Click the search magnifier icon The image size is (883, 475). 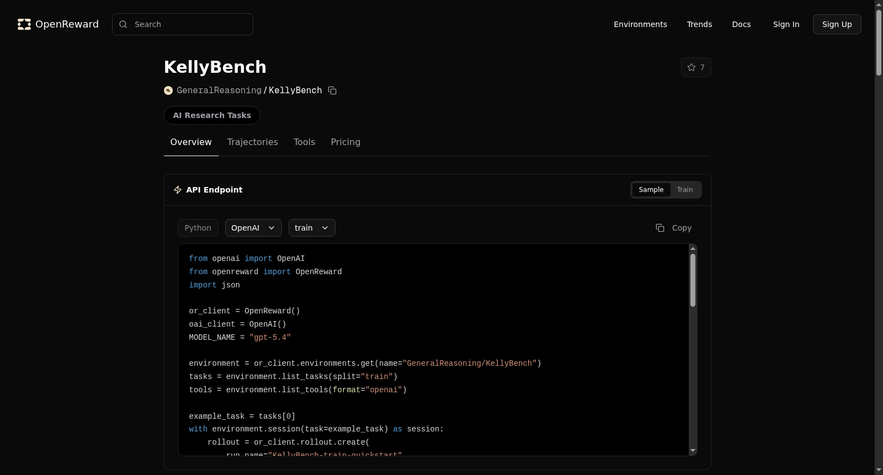(123, 24)
